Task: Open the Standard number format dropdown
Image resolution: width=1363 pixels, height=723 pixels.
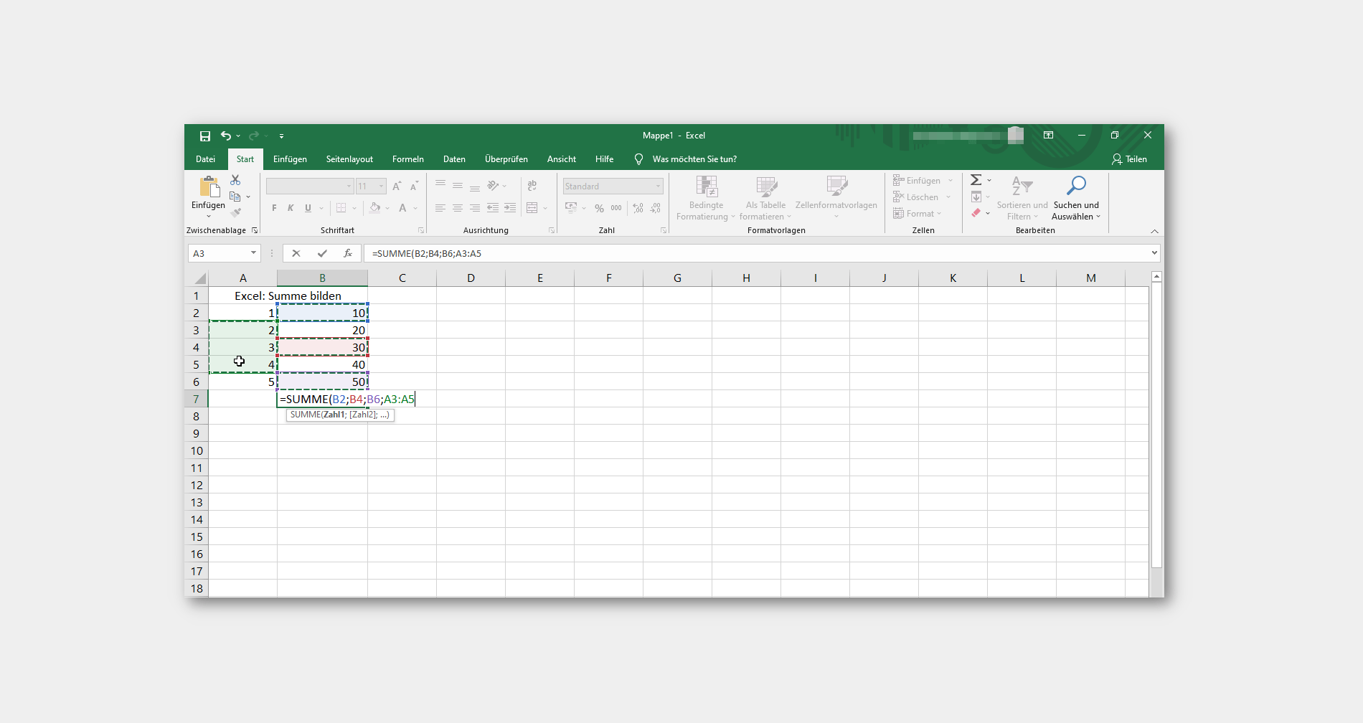Action: [658, 186]
